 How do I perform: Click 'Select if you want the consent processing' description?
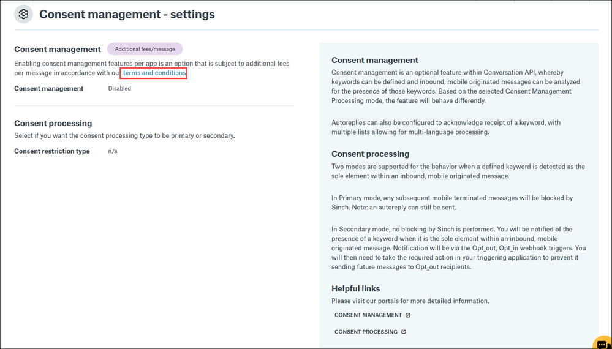[x=124, y=135]
